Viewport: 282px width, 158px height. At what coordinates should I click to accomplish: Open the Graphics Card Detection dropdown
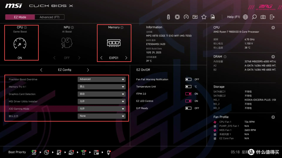pos(102,94)
